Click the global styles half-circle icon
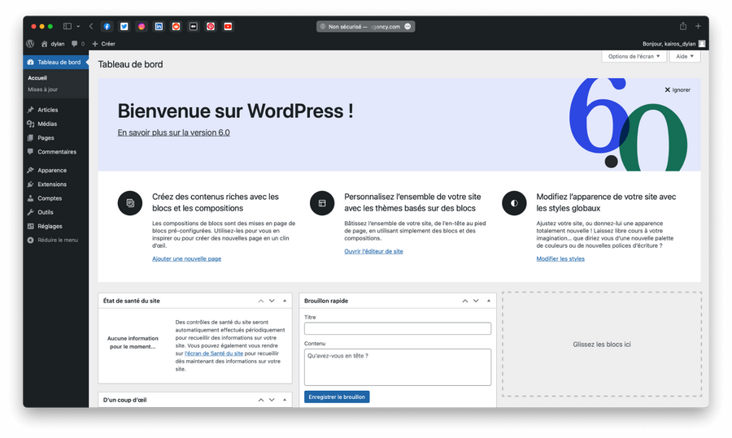Screen dimensions: 732x438 point(514,203)
